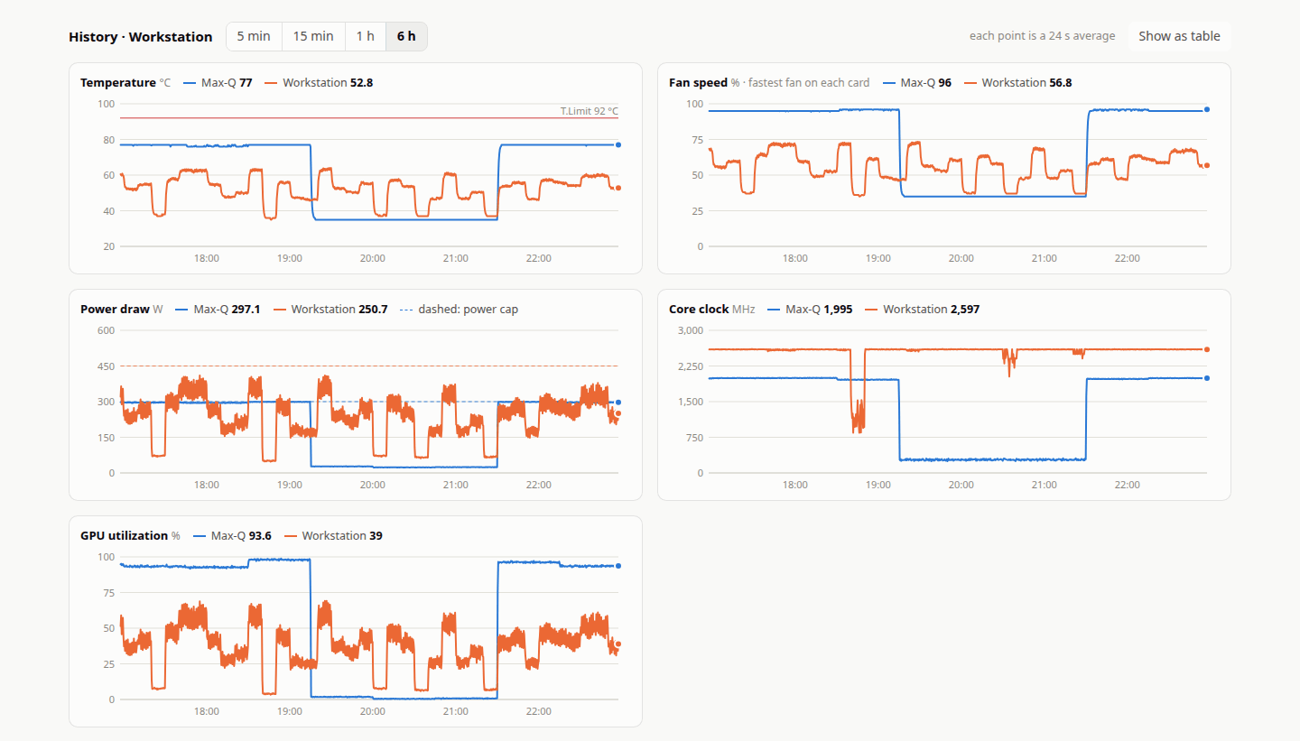Click Max-Q legend in Temperature chart
This screenshot has height=741, width=1300.
218,82
